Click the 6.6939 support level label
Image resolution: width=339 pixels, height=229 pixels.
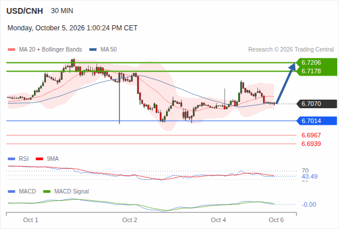[311, 144]
